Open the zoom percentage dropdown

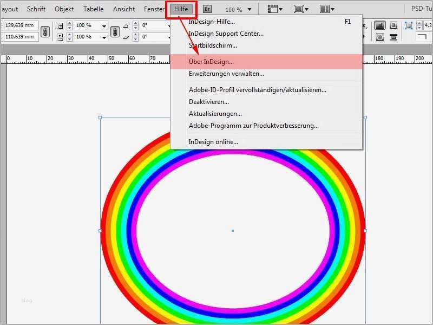(x=249, y=9)
